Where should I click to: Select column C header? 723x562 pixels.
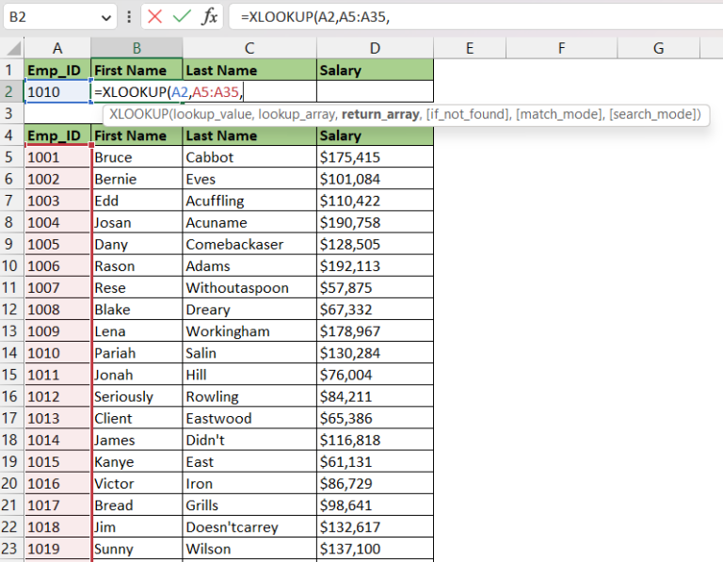[249, 48]
